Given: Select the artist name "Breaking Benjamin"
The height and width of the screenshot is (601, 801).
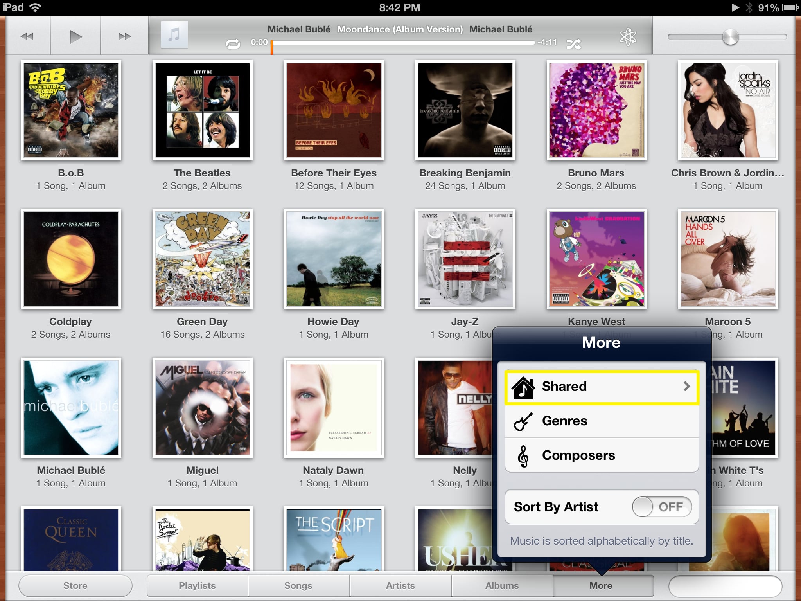Looking at the screenshot, I should pos(465,173).
